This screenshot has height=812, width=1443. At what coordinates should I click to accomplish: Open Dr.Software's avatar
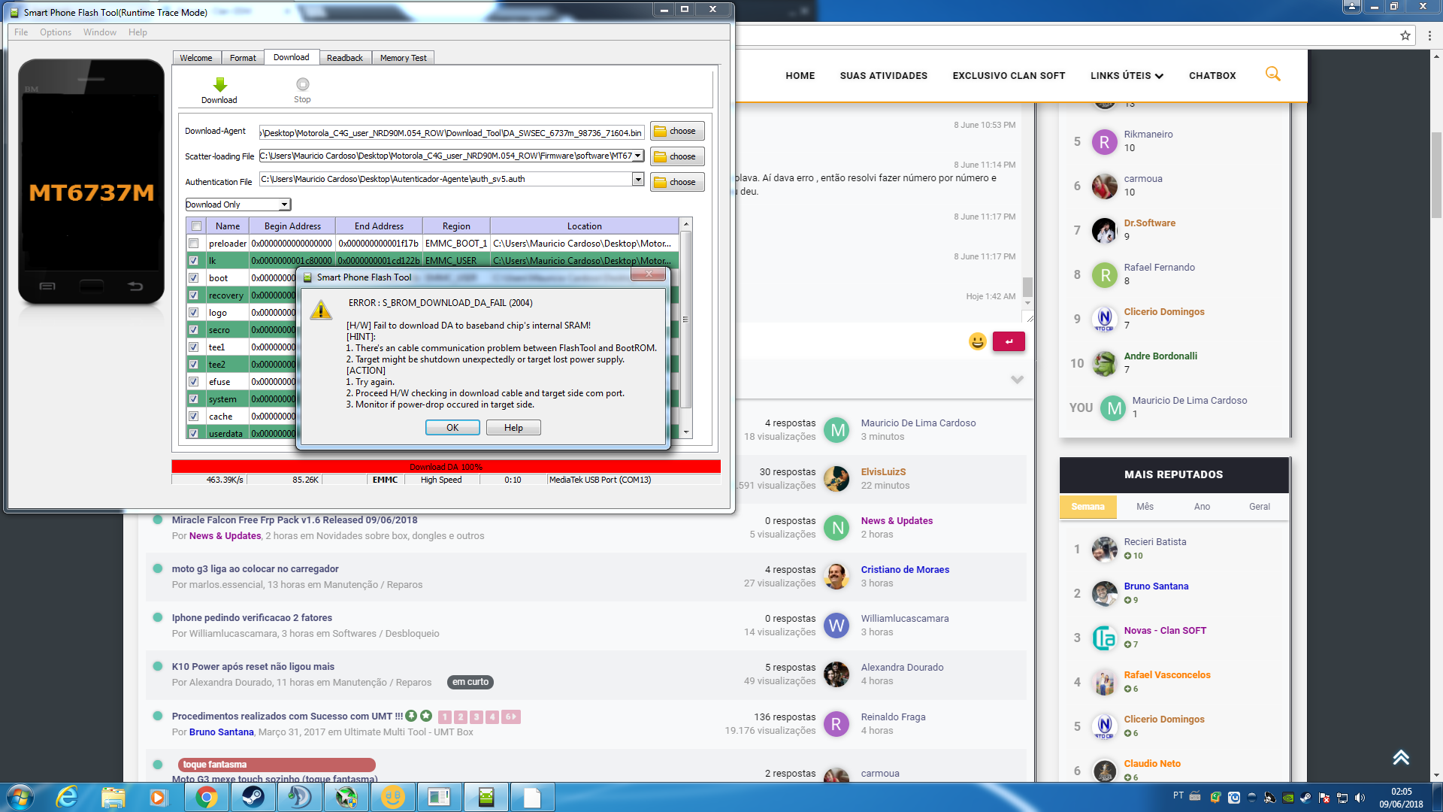click(x=1104, y=230)
